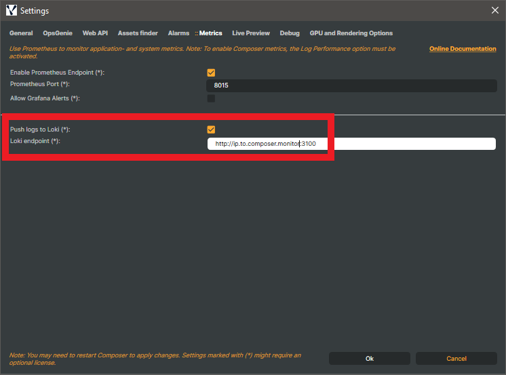Click the Loki endpoint URL field
This screenshot has width=506, height=375.
(x=351, y=144)
